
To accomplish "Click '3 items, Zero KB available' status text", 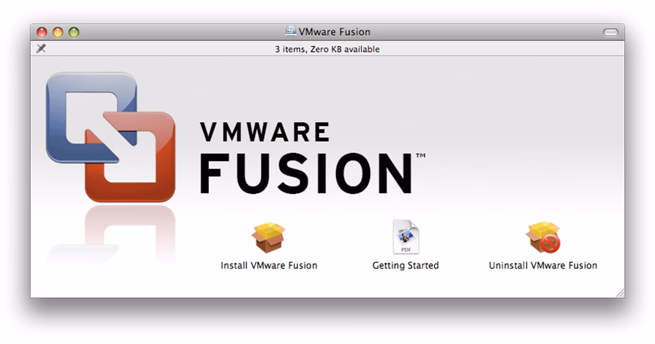I will pyautogui.click(x=327, y=49).
